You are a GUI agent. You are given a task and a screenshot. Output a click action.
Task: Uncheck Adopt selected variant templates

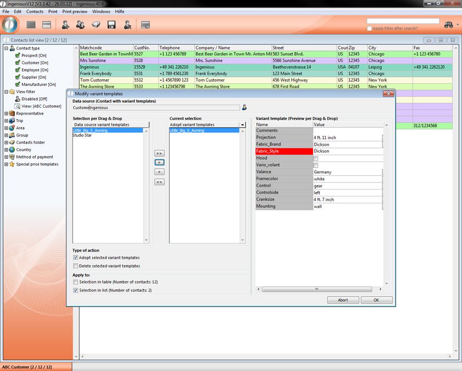(x=76, y=258)
